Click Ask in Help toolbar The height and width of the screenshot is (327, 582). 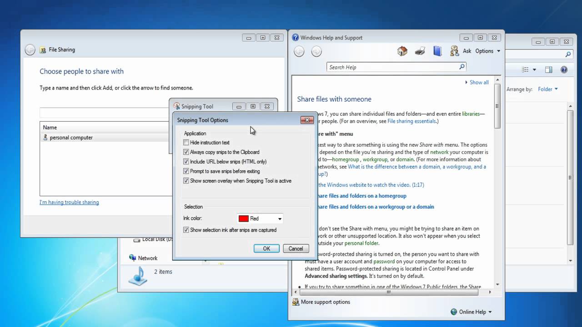click(x=467, y=51)
